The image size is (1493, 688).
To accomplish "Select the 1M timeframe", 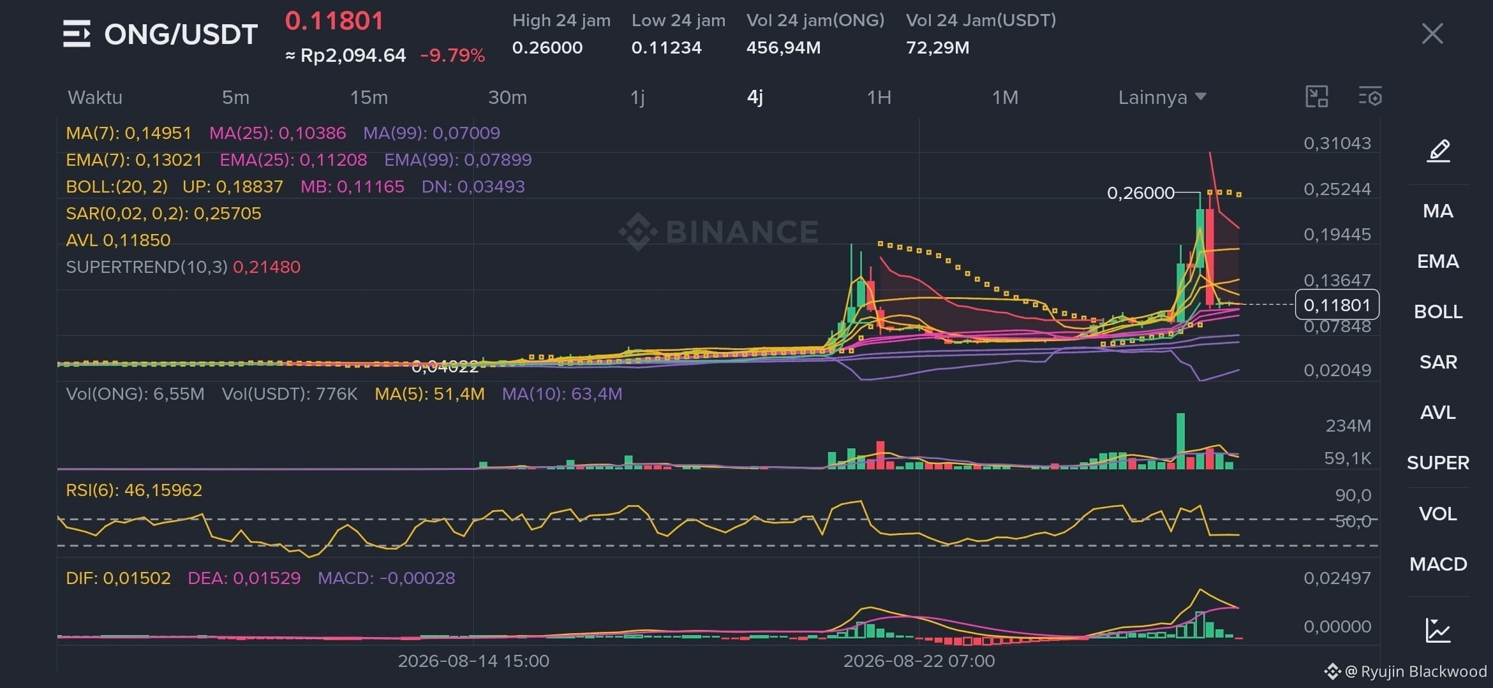I will pos(1005,97).
